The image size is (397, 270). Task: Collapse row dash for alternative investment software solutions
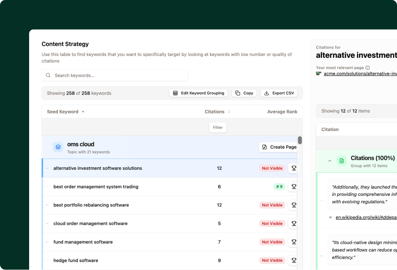[x=47, y=168]
